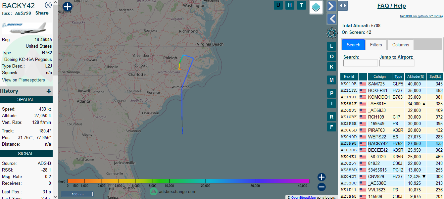Select the 53455615 PC12 aircraft row
The width and height of the screenshot is (444, 199).
pyautogui.click(x=392, y=170)
